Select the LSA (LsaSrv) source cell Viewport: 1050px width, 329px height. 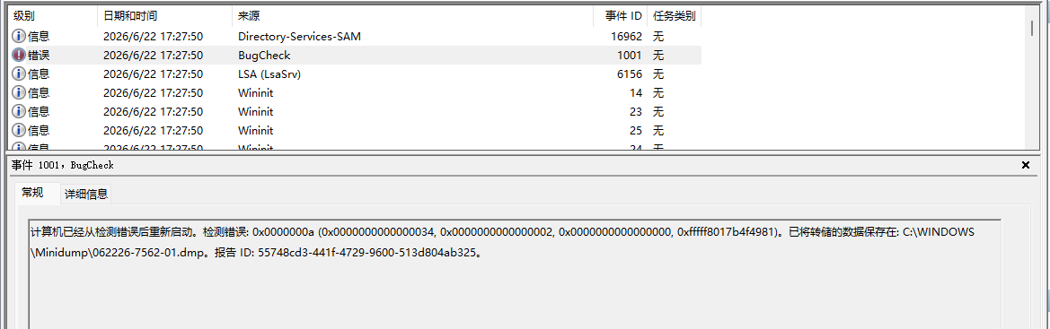click(x=269, y=74)
